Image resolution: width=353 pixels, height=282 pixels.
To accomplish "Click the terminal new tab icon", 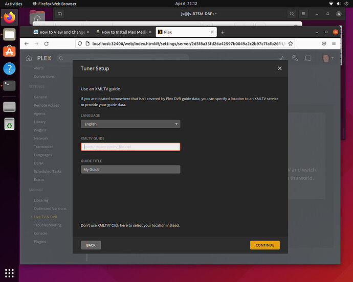I will (60, 14).
